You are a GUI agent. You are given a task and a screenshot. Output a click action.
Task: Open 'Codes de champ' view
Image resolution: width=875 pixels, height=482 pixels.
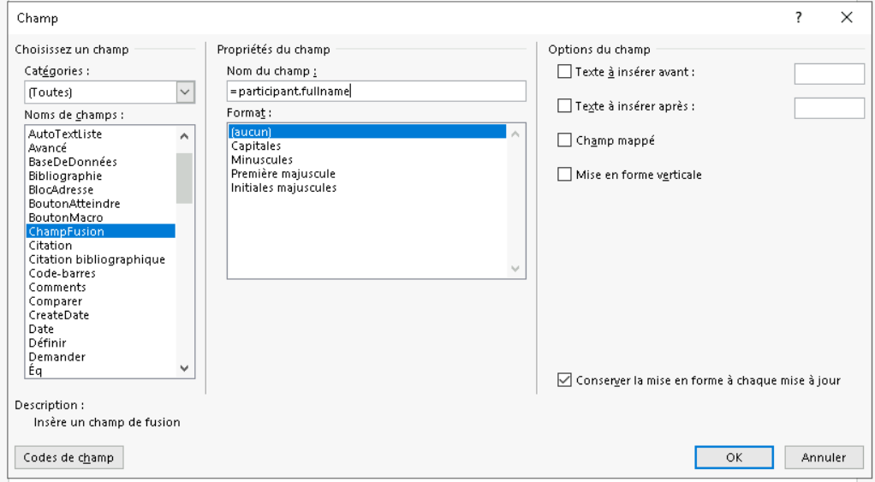(x=68, y=457)
